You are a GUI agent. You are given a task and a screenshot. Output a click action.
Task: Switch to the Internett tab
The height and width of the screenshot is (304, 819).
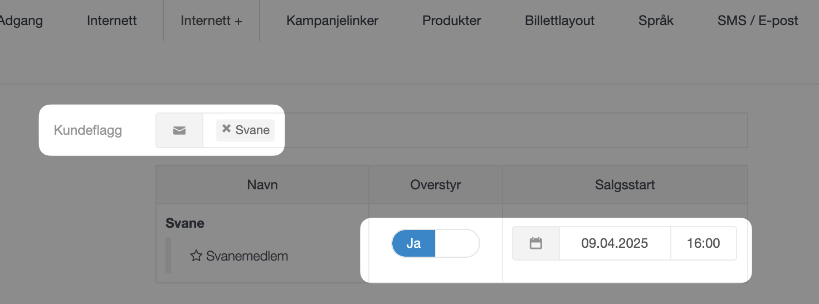(112, 21)
